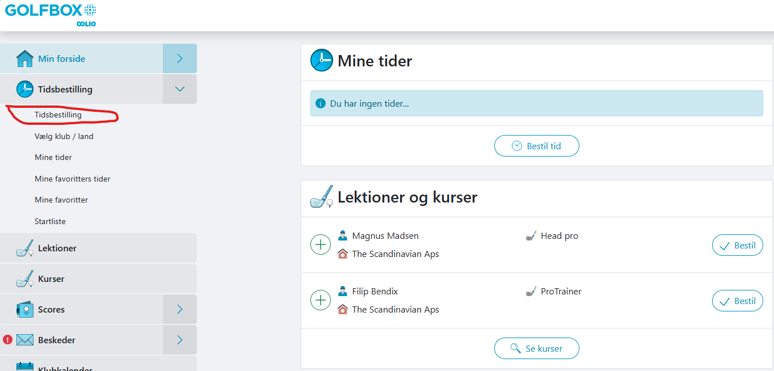774x371 pixels.
Task: Click the golf club icon beside Lektioner
Action: pos(25,248)
